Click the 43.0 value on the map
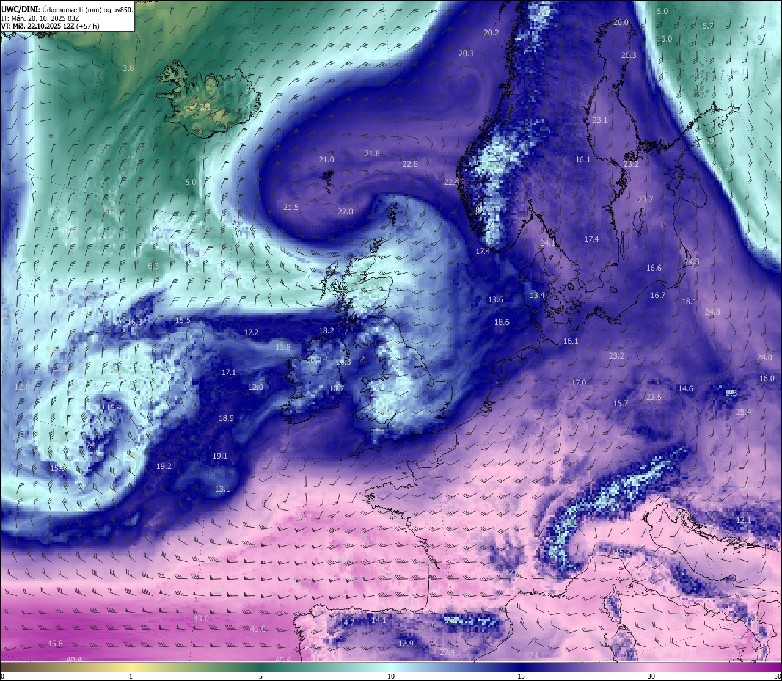 [201, 619]
